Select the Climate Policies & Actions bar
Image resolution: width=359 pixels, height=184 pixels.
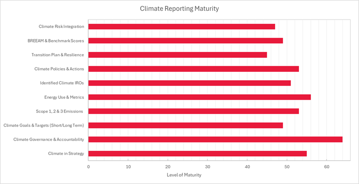click(193, 69)
